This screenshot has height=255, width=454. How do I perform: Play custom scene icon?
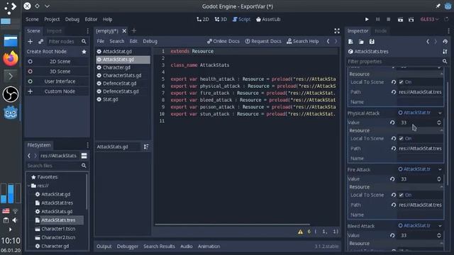(x=411, y=19)
